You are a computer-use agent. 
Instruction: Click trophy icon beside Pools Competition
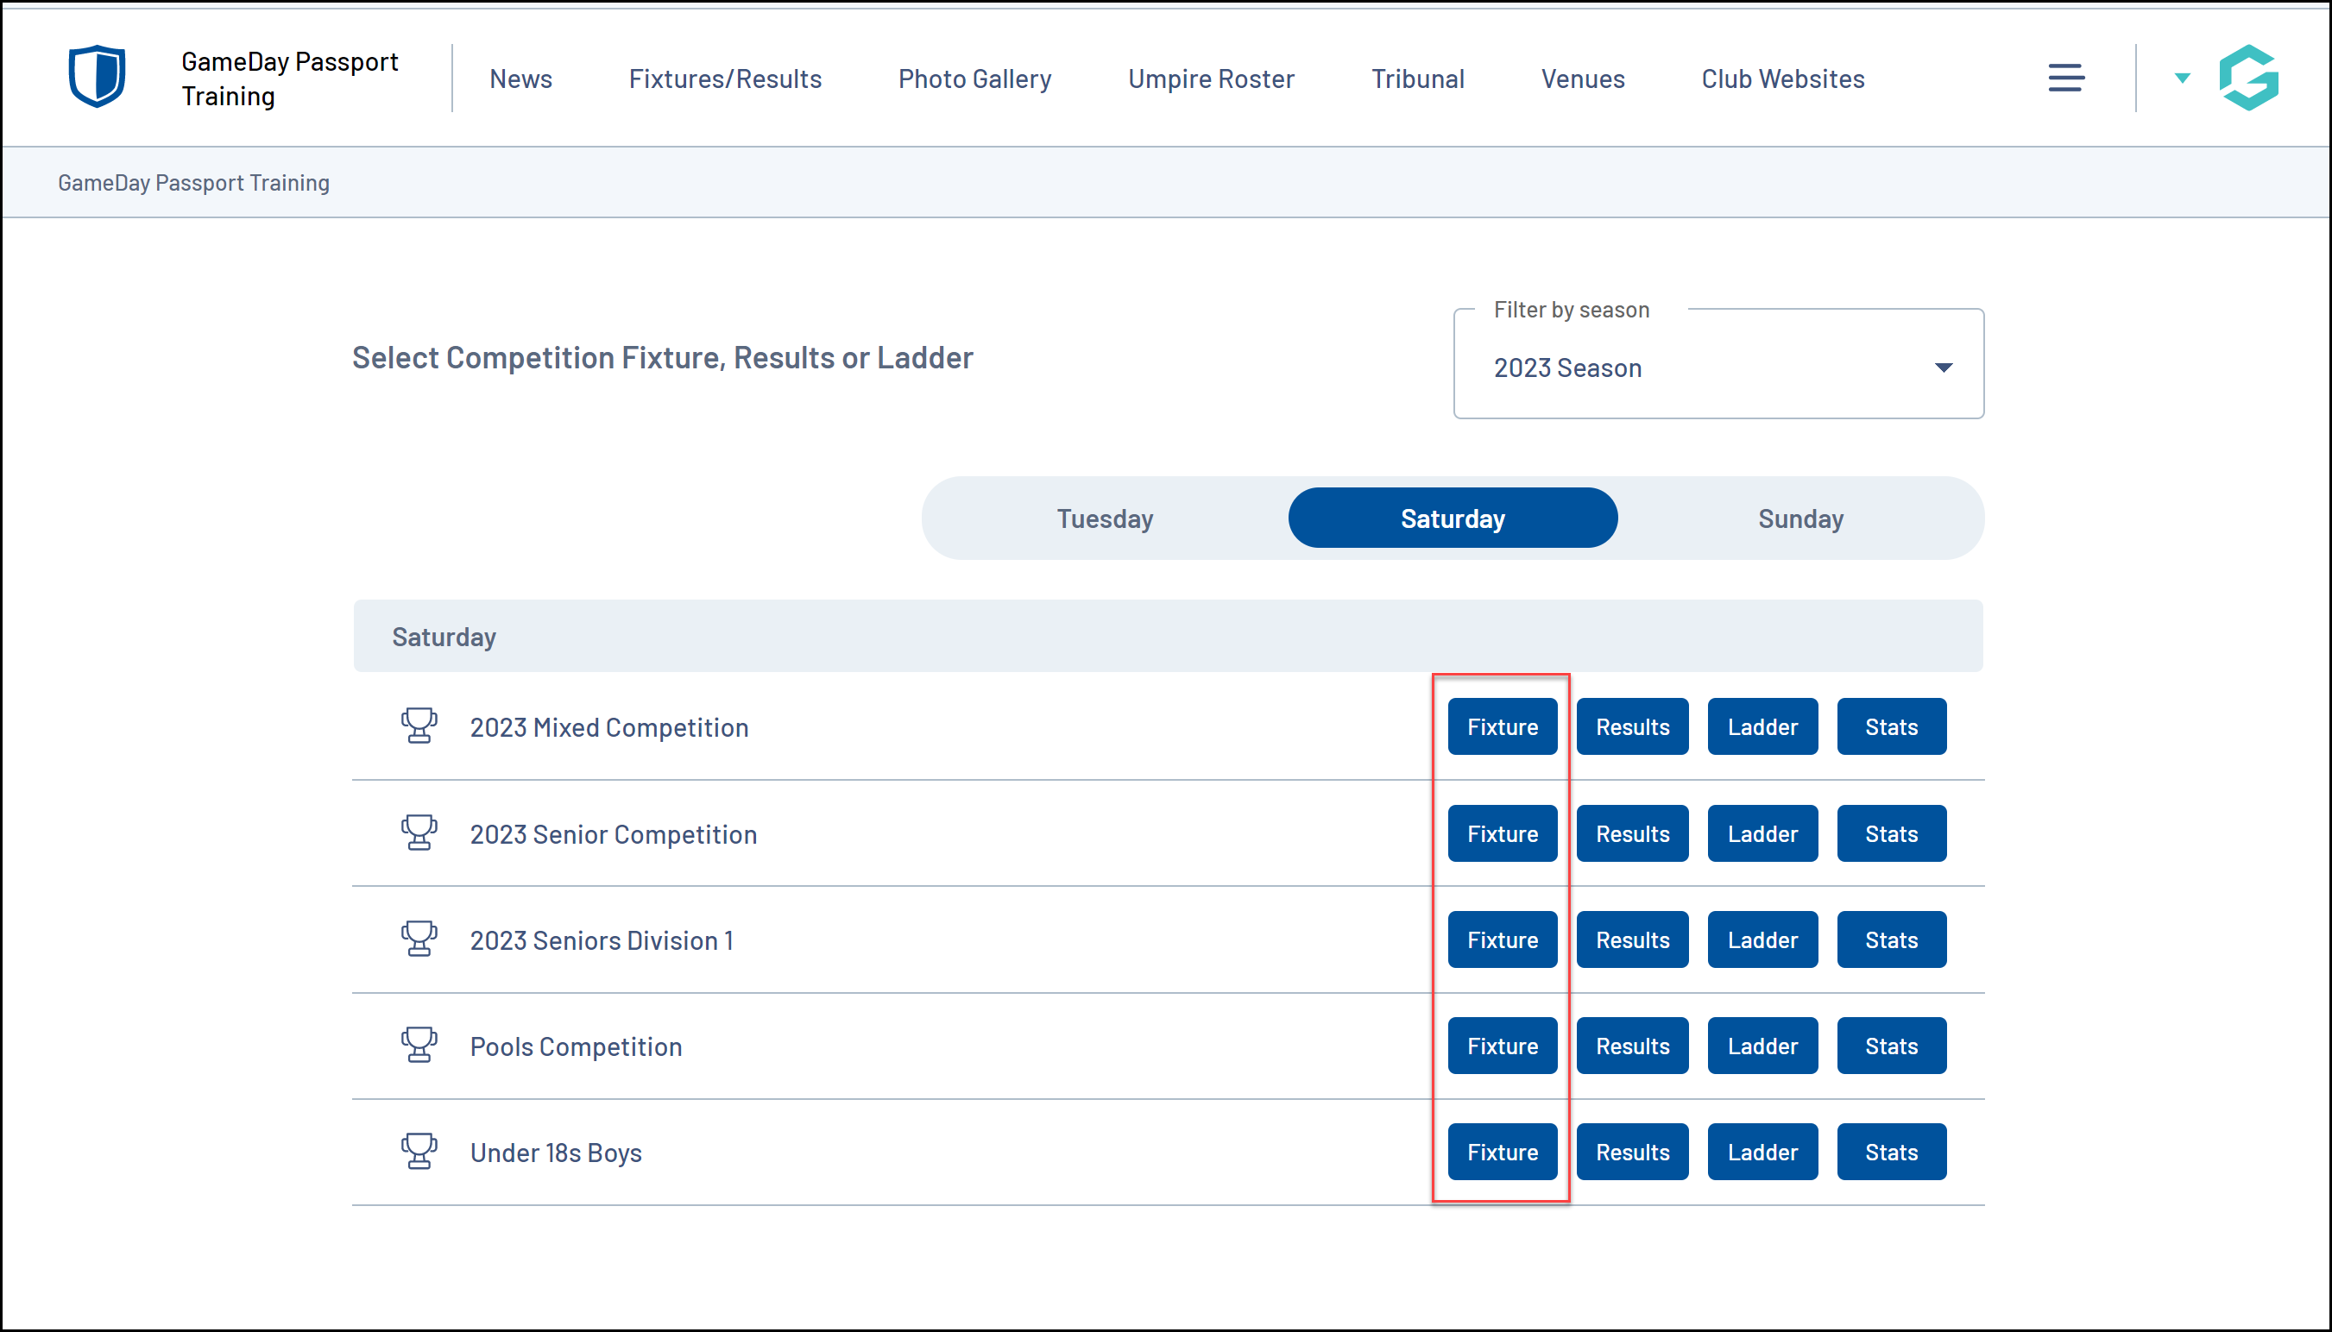(x=419, y=1046)
